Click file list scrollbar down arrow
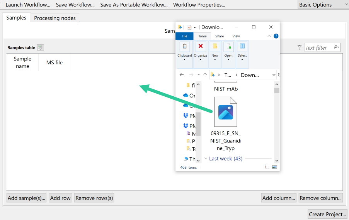This screenshot has height=220, width=349. pos(277,161)
